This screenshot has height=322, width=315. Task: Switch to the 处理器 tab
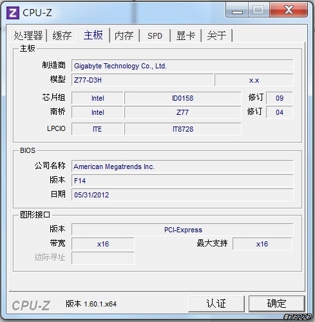[28, 35]
